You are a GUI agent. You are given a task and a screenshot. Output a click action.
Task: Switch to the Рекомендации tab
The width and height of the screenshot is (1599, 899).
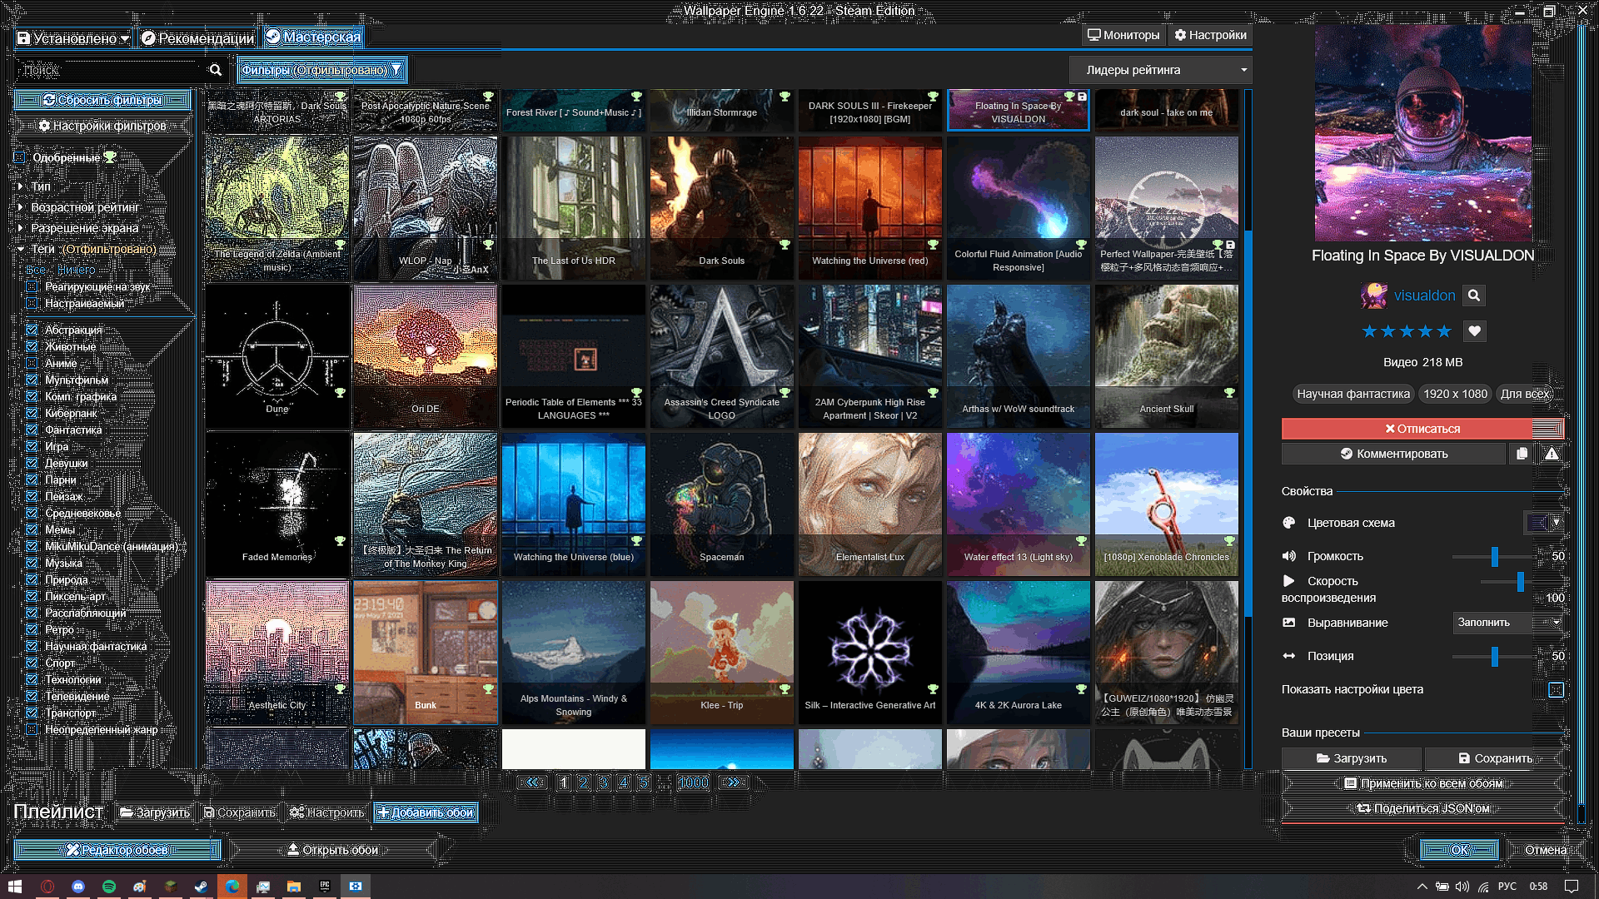[197, 38]
